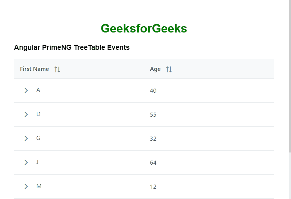Expand row D in the tree table
This screenshot has height=199, width=291.
tap(26, 114)
